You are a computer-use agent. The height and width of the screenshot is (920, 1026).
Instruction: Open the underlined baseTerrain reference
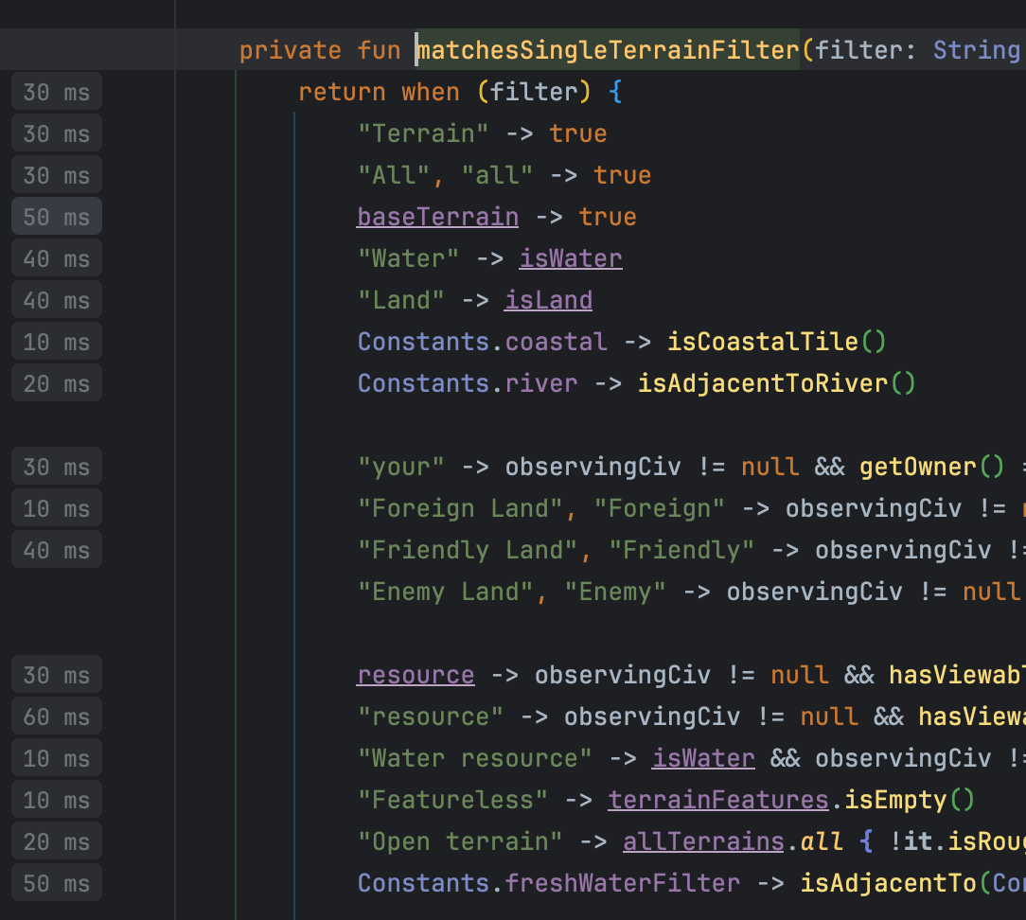point(437,216)
